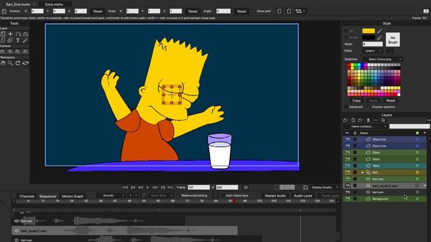The width and height of the screenshot is (431, 242).
Task: Toggle visibility of the Bart group layer
Action: (347, 172)
